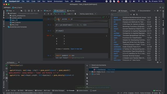Open web page for broom package
This screenshot has width=167, height=94.
coord(156,29)
